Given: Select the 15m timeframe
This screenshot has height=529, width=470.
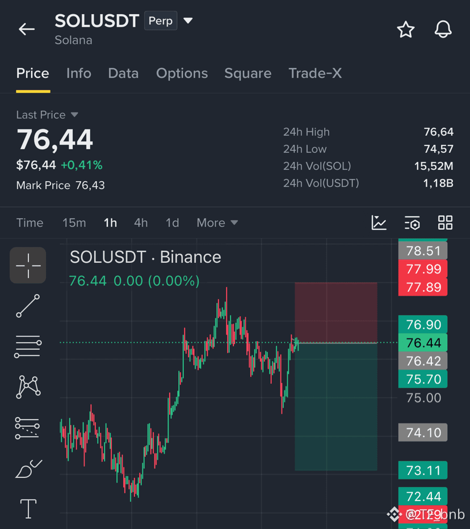Looking at the screenshot, I should point(74,222).
